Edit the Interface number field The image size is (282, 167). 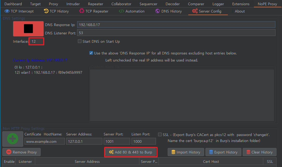click(36, 41)
